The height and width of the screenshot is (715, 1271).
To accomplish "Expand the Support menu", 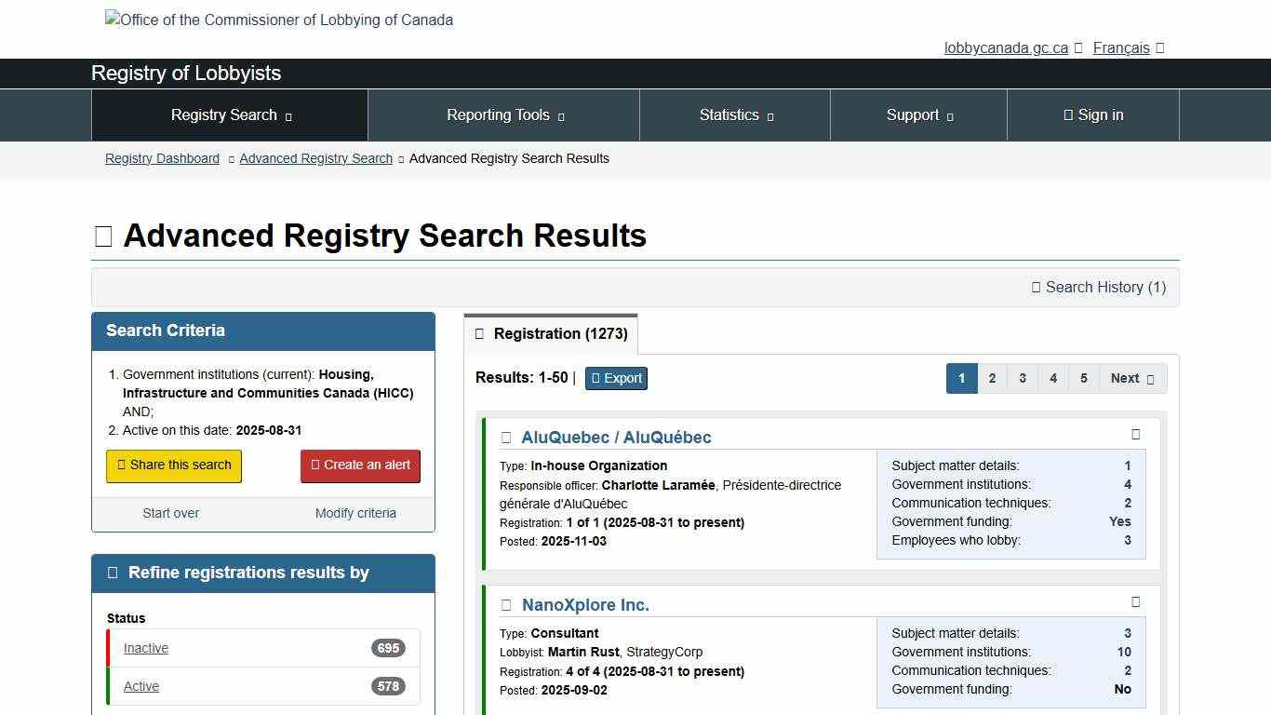I will (x=917, y=115).
